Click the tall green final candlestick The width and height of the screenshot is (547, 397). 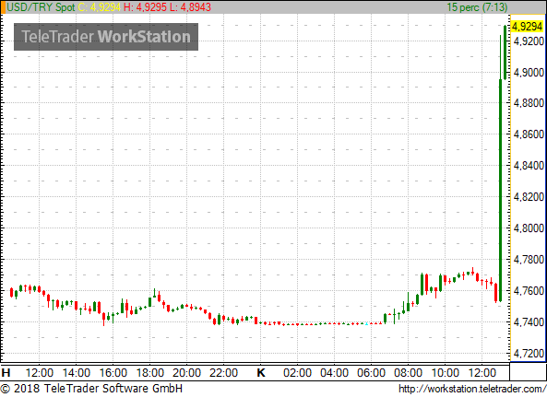[x=505, y=53]
